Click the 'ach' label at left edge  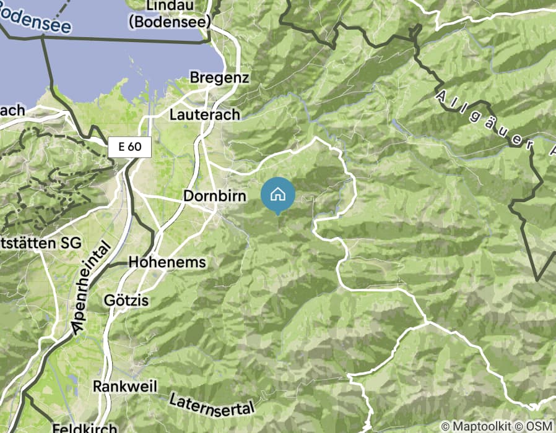[12, 111]
